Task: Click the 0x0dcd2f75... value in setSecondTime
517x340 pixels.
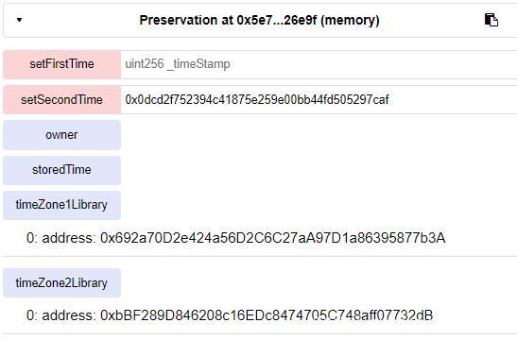Action: [257, 99]
